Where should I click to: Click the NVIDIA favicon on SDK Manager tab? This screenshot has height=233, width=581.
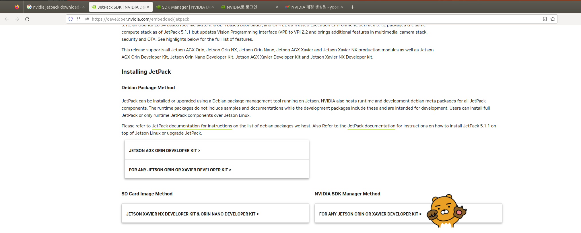click(158, 7)
